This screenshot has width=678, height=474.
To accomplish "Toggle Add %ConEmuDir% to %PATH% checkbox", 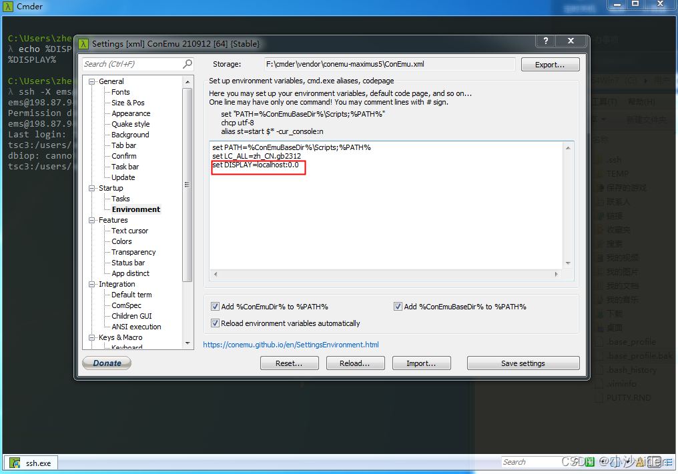I will 215,307.
